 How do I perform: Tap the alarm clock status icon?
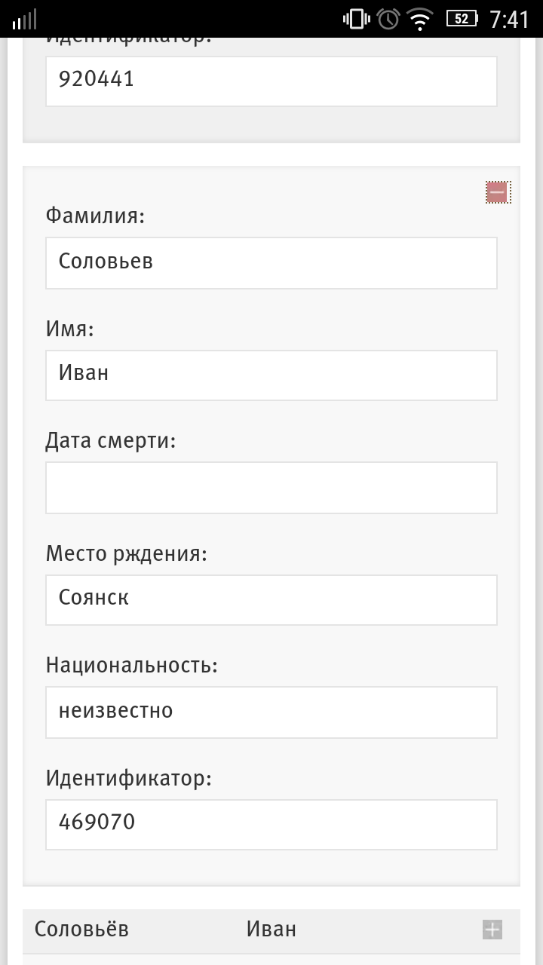click(388, 19)
